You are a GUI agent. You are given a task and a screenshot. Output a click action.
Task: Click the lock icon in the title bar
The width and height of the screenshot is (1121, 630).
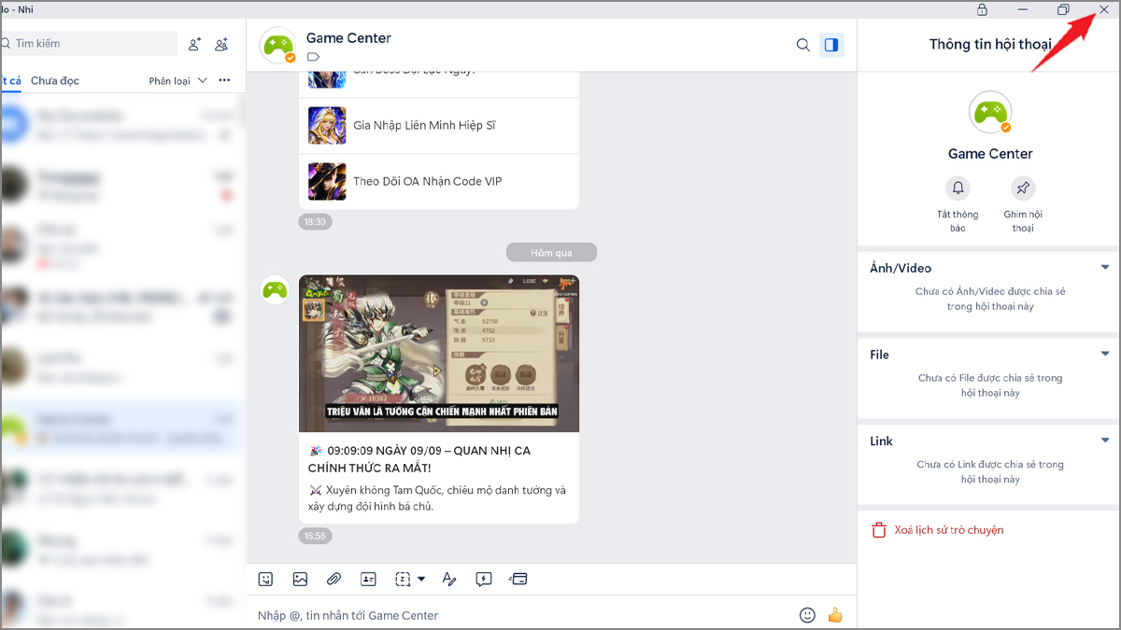tap(982, 9)
